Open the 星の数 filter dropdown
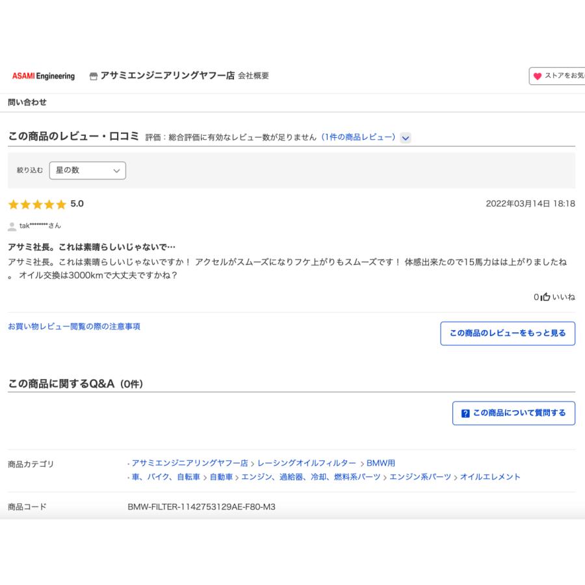 88,170
